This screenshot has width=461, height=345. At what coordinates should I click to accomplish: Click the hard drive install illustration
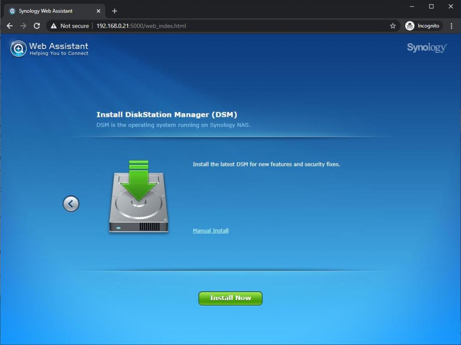click(138, 197)
